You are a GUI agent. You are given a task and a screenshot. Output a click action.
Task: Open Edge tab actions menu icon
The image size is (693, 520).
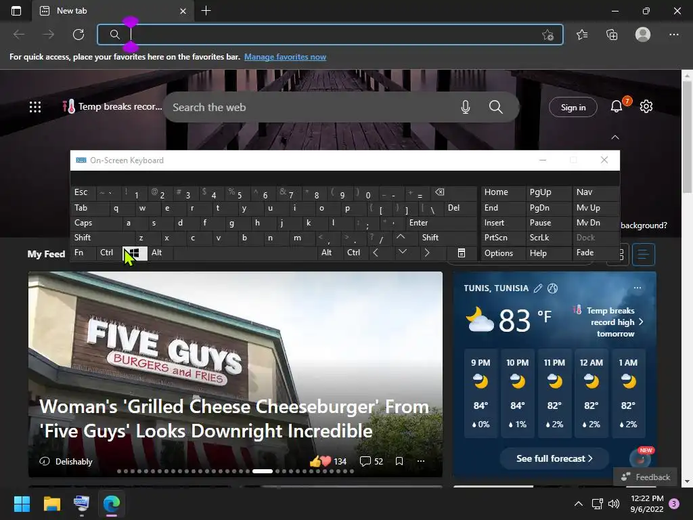pos(16,11)
